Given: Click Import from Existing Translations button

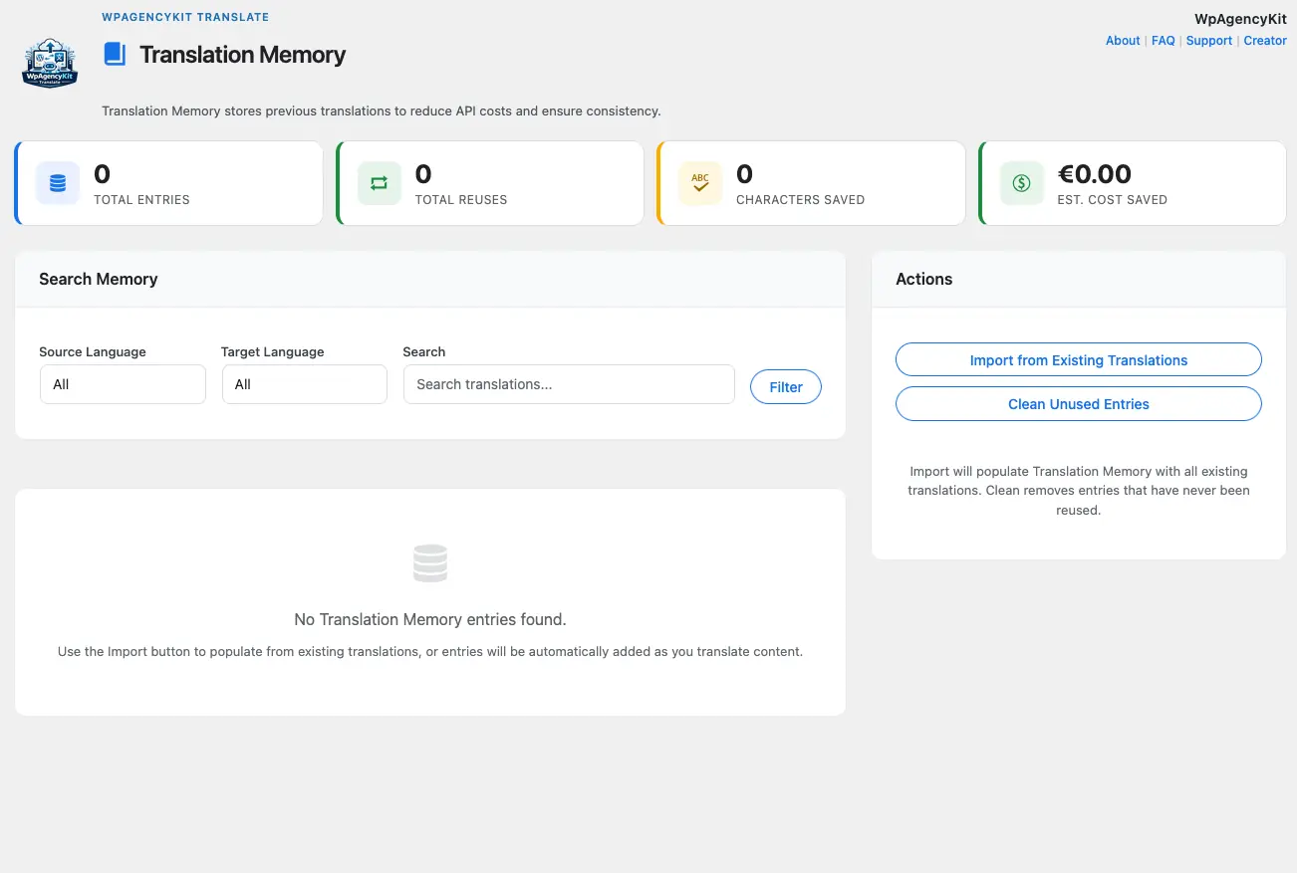Looking at the screenshot, I should click(1079, 360).
